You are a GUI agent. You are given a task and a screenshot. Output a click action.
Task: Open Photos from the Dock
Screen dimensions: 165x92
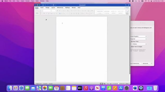45,88
